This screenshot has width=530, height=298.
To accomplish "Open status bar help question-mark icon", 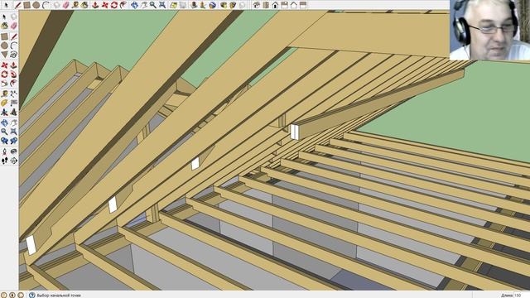I will point(31,295).
